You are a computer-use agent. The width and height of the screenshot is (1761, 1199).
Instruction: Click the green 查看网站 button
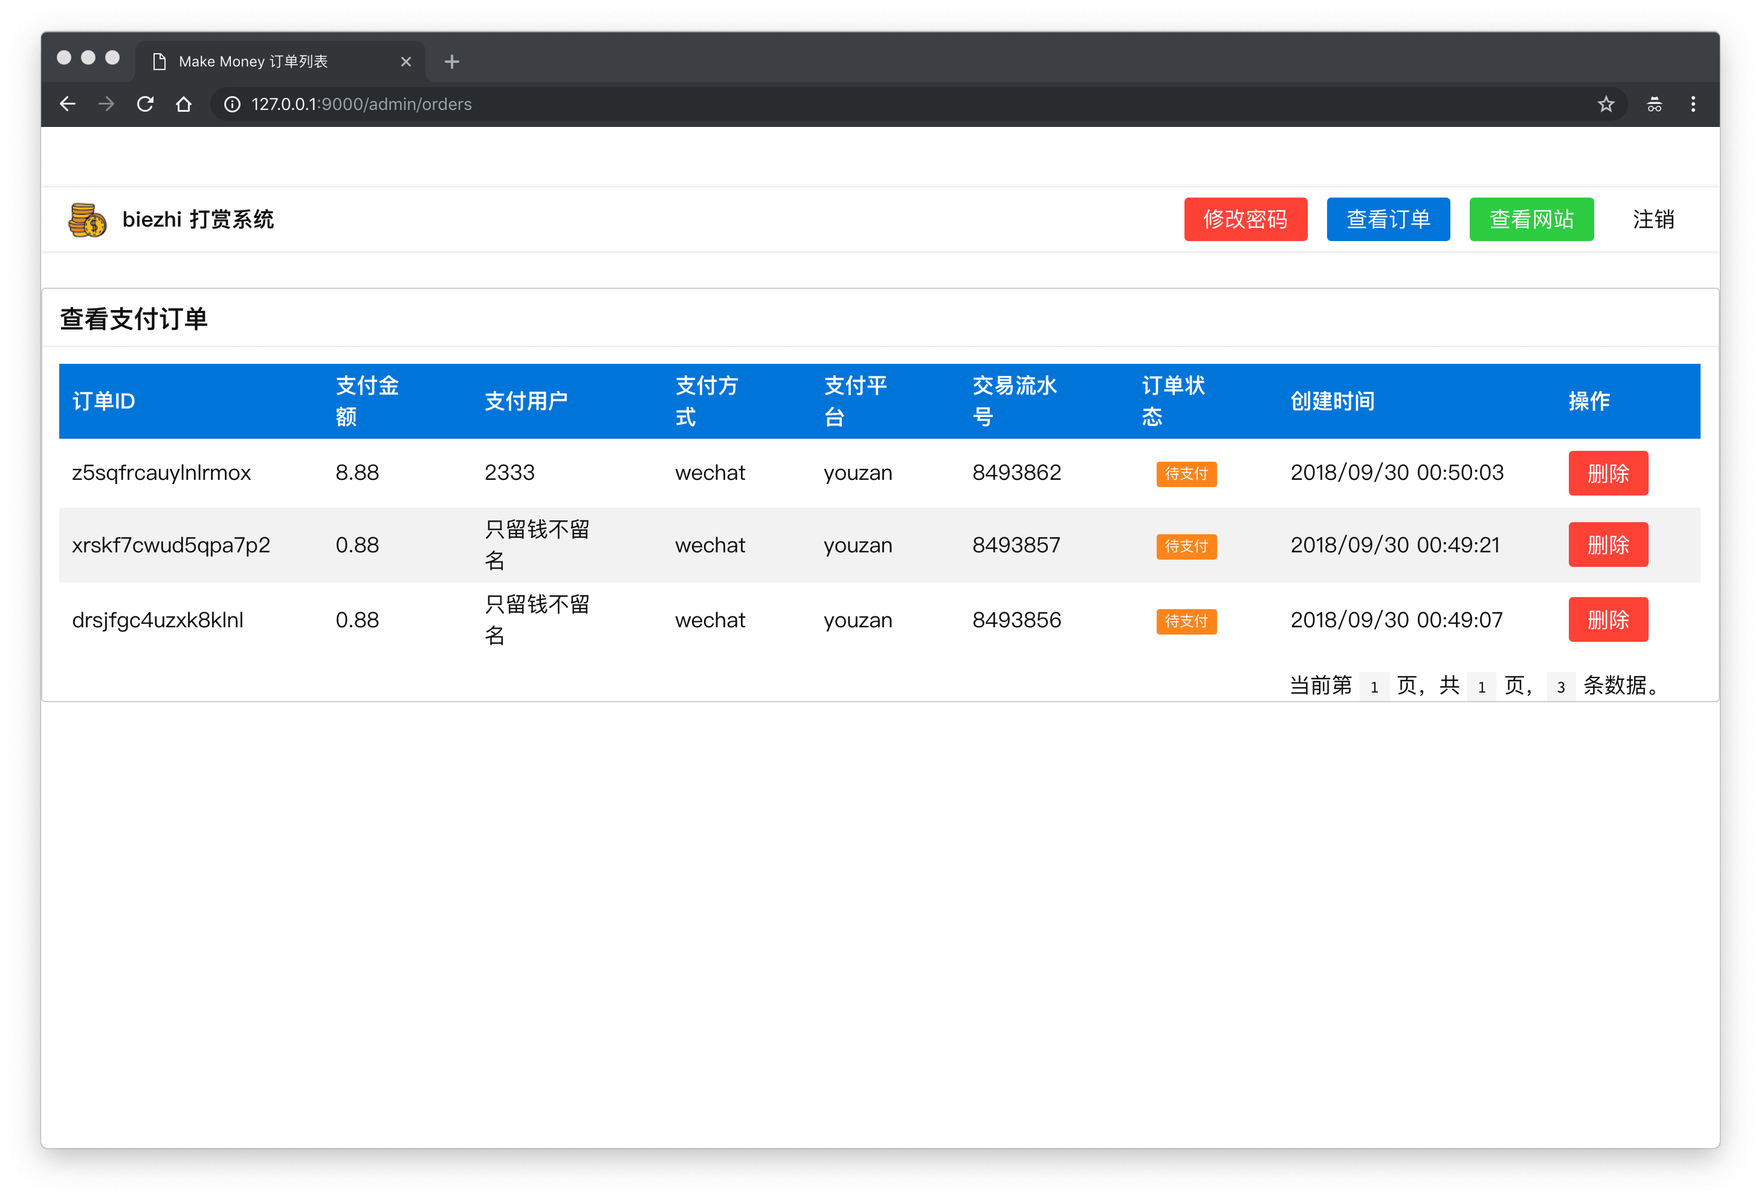[1531, 219]
